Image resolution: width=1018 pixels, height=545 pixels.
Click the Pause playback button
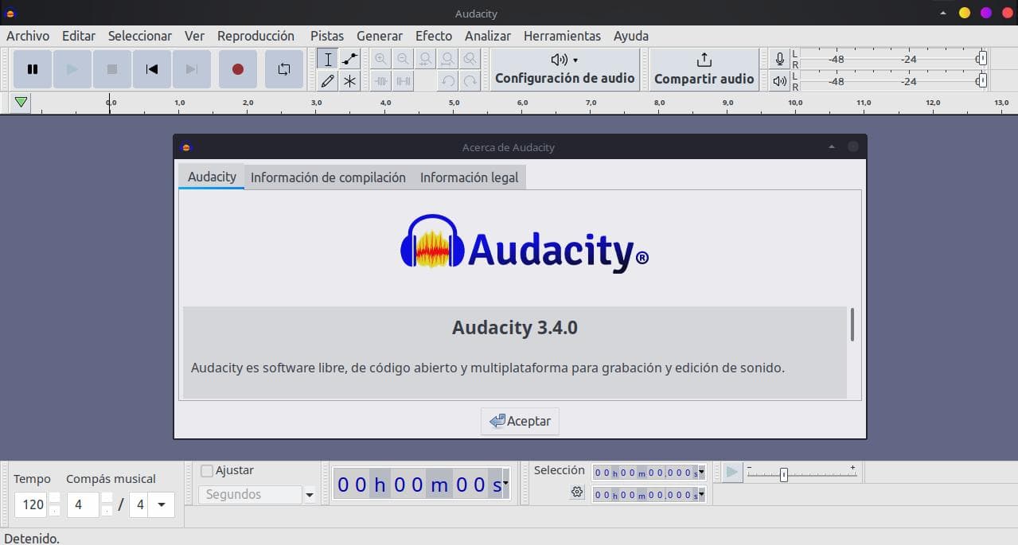[33, 69]
